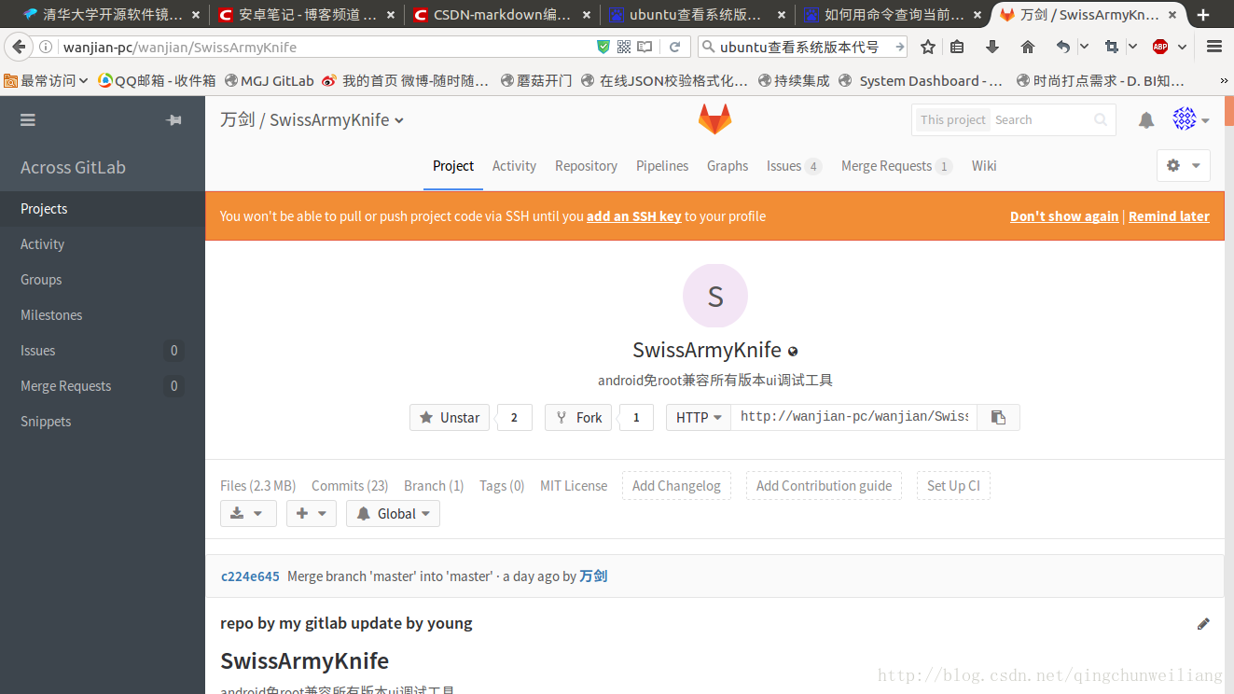1234x694 pixels.
Task: Click the screenshot crop tool icon
Action: (1111, 47)
